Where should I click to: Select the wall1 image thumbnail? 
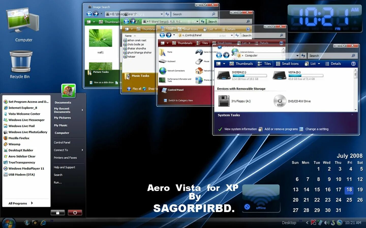point(100,38)
